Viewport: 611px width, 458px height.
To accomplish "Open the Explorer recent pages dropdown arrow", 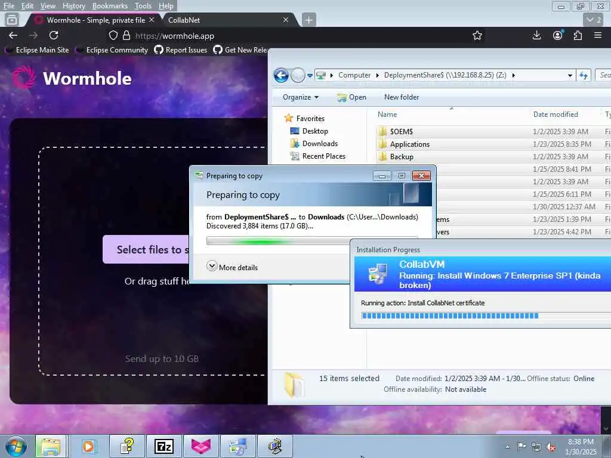I will coord(310,76).
